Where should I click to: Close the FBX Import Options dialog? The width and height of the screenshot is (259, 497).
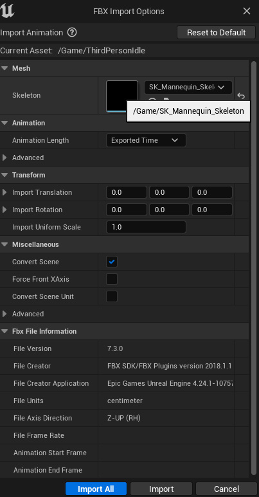[246, 11]
